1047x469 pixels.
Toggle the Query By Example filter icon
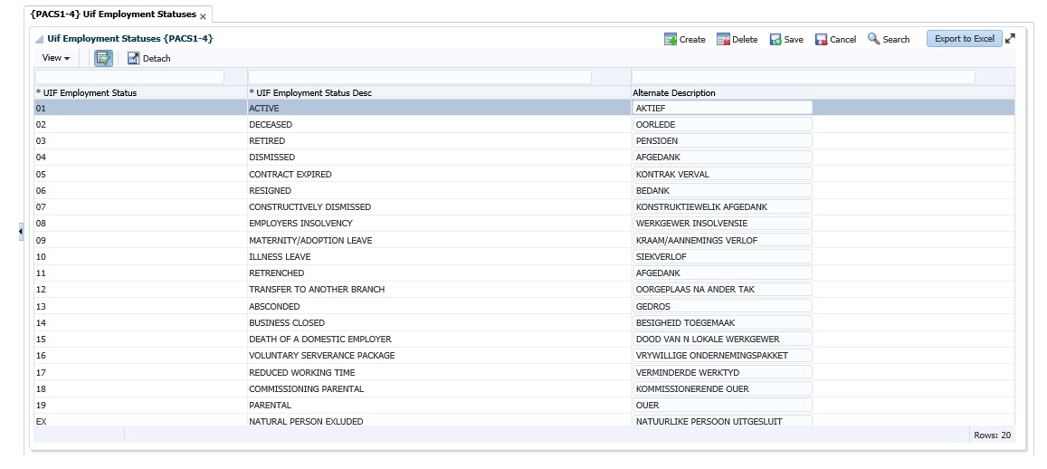coord(103,58)
